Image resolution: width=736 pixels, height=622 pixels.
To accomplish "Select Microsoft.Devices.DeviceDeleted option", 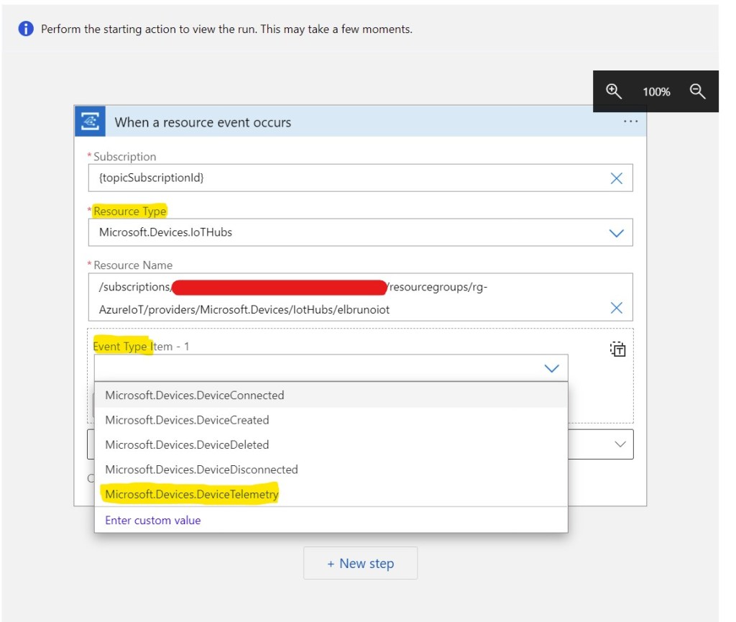I will 331,444.
